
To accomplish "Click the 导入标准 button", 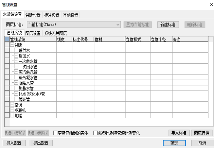I will pos(179,133).
